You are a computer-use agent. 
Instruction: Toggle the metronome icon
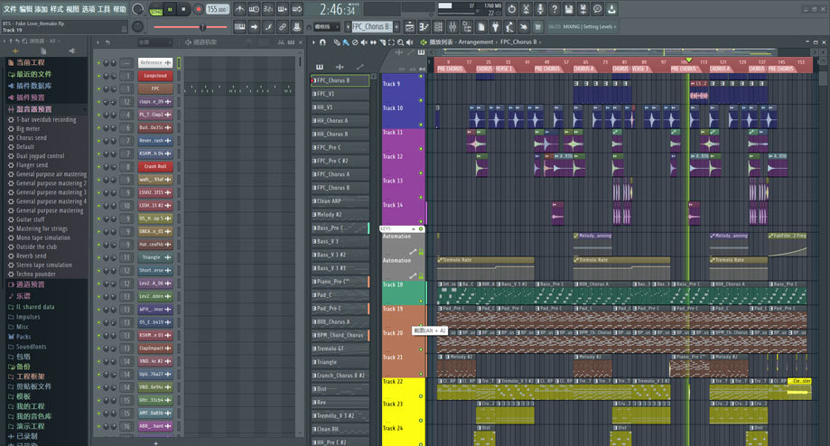coord(240,9)
